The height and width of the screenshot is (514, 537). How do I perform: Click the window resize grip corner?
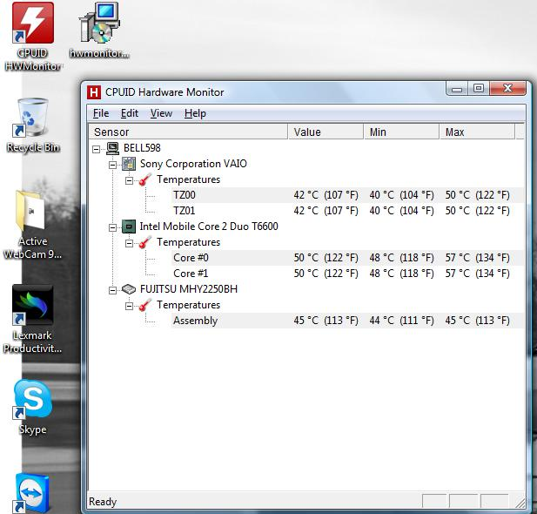click(520, 503)
